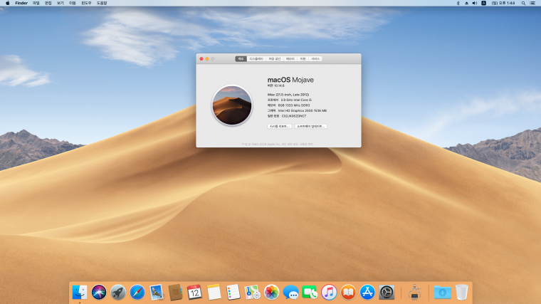Click the Bluetooth status icon in menu bar
This screenshot has height=304, width=541.
(x=458, y=3)
